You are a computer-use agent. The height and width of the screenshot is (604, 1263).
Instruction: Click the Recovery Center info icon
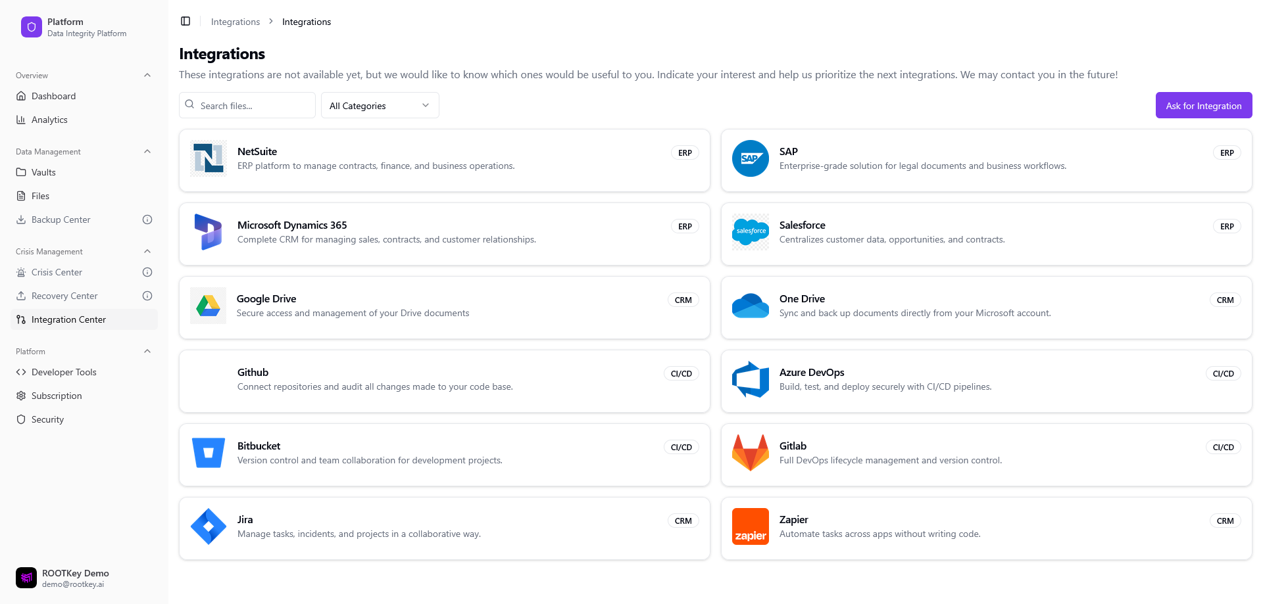coord(147,296)
